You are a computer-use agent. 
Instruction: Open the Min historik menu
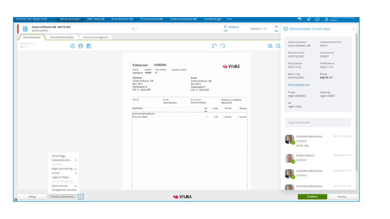coord(96,19)
